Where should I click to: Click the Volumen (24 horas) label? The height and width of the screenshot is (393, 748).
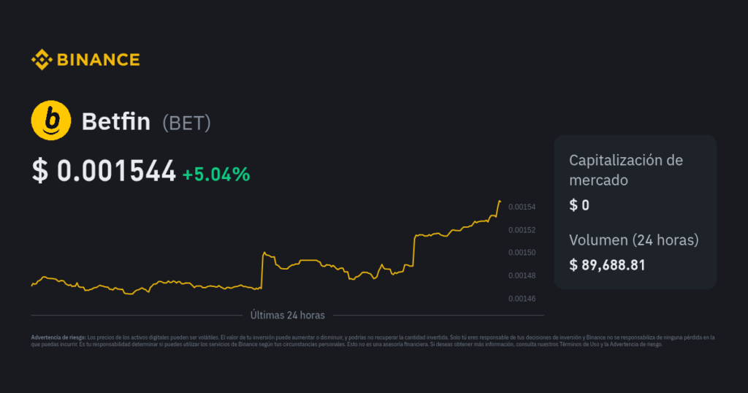click(633, 240)
